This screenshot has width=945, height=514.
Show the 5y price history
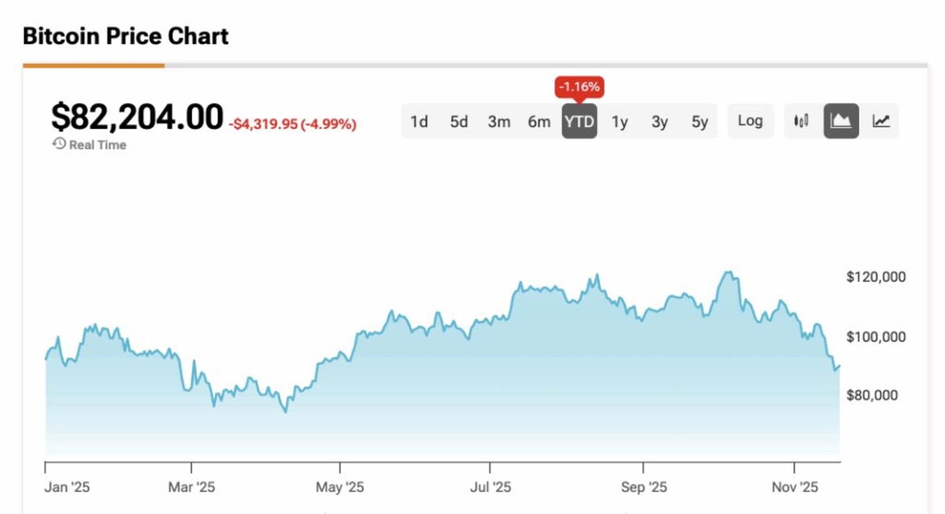[699, 121]
